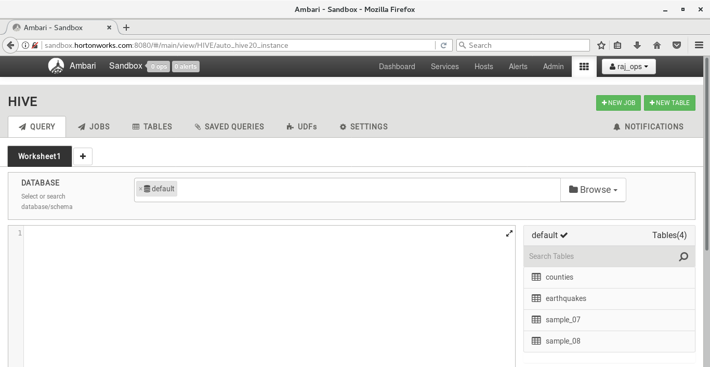Open the Pocket icon
The image size is (710, 367).
(677, 45)
